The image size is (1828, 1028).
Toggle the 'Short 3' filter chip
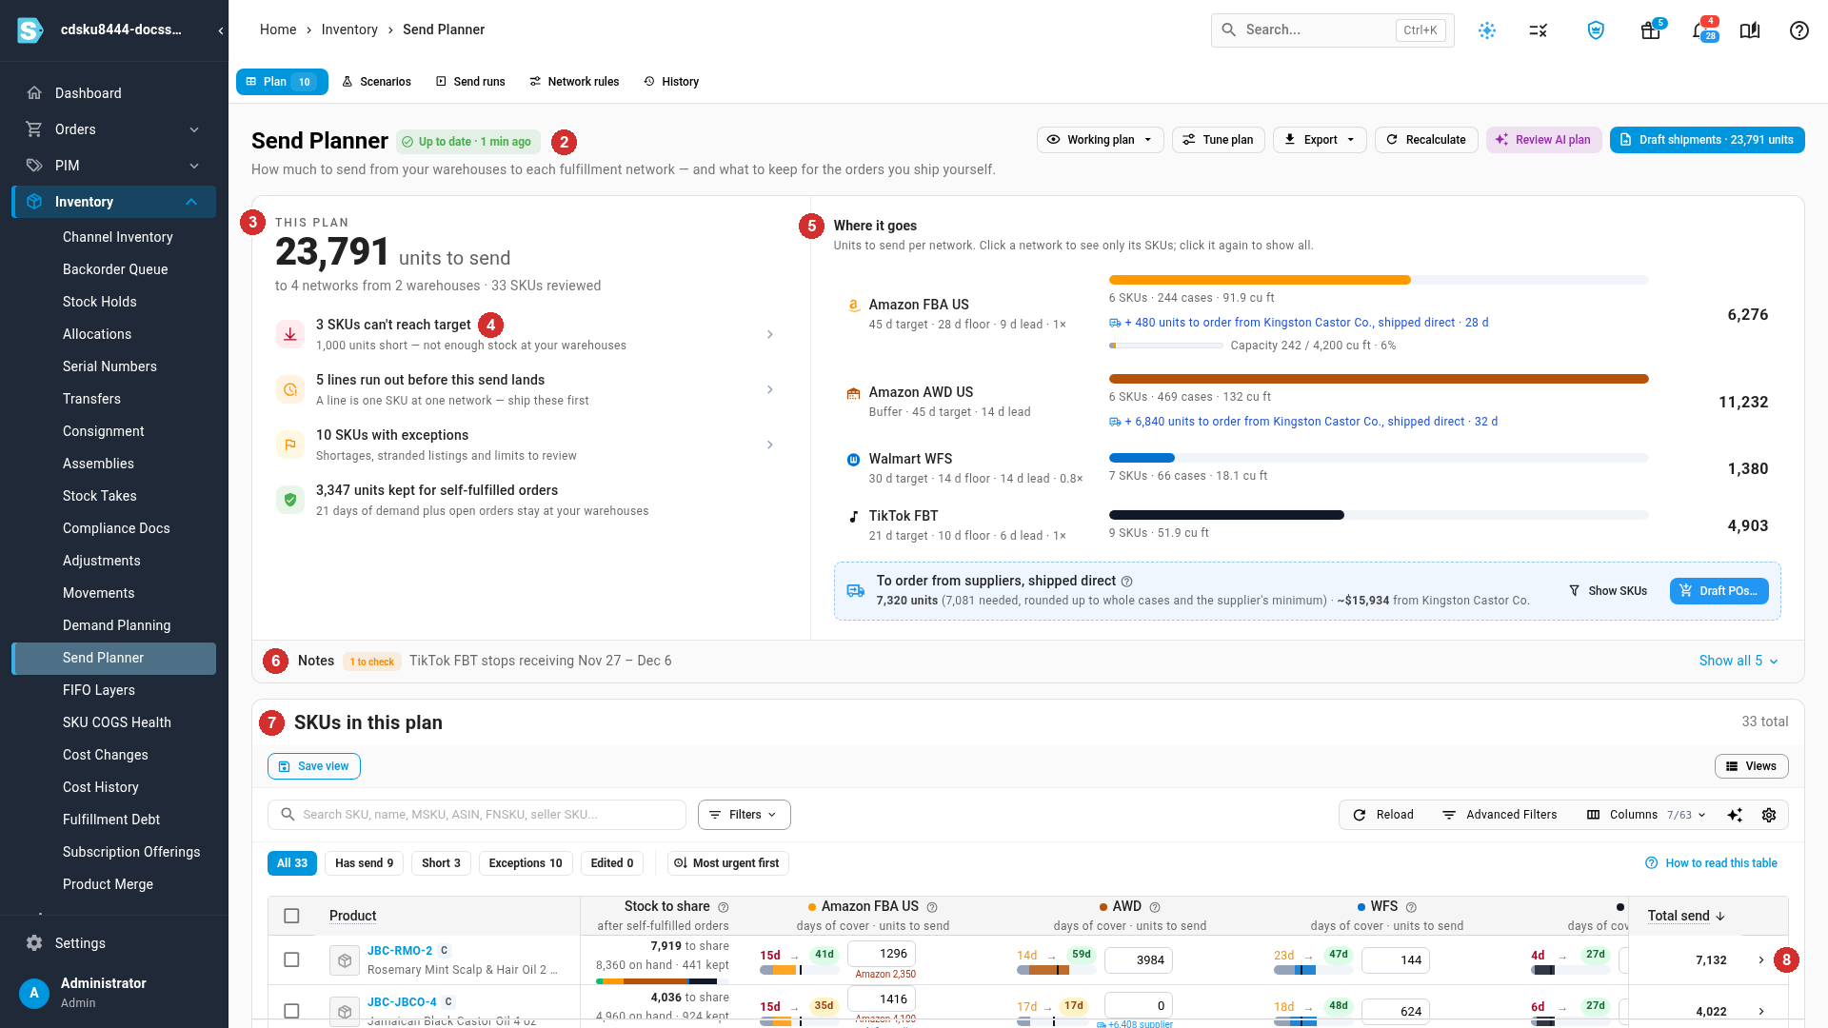coord(442,863)
